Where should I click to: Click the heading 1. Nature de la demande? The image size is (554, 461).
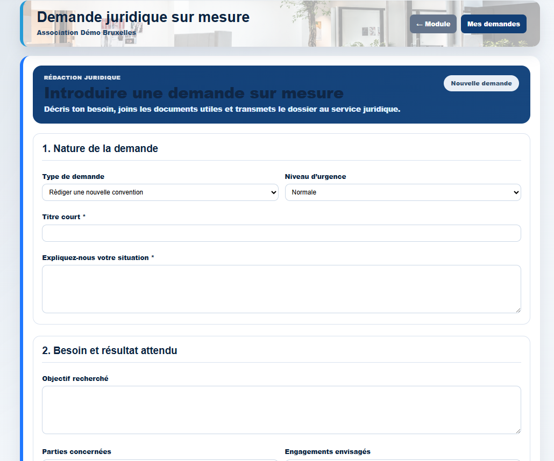(100, 149)
